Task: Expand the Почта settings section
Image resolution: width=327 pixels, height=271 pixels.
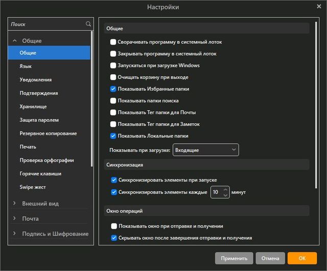Action: (14, 219)
